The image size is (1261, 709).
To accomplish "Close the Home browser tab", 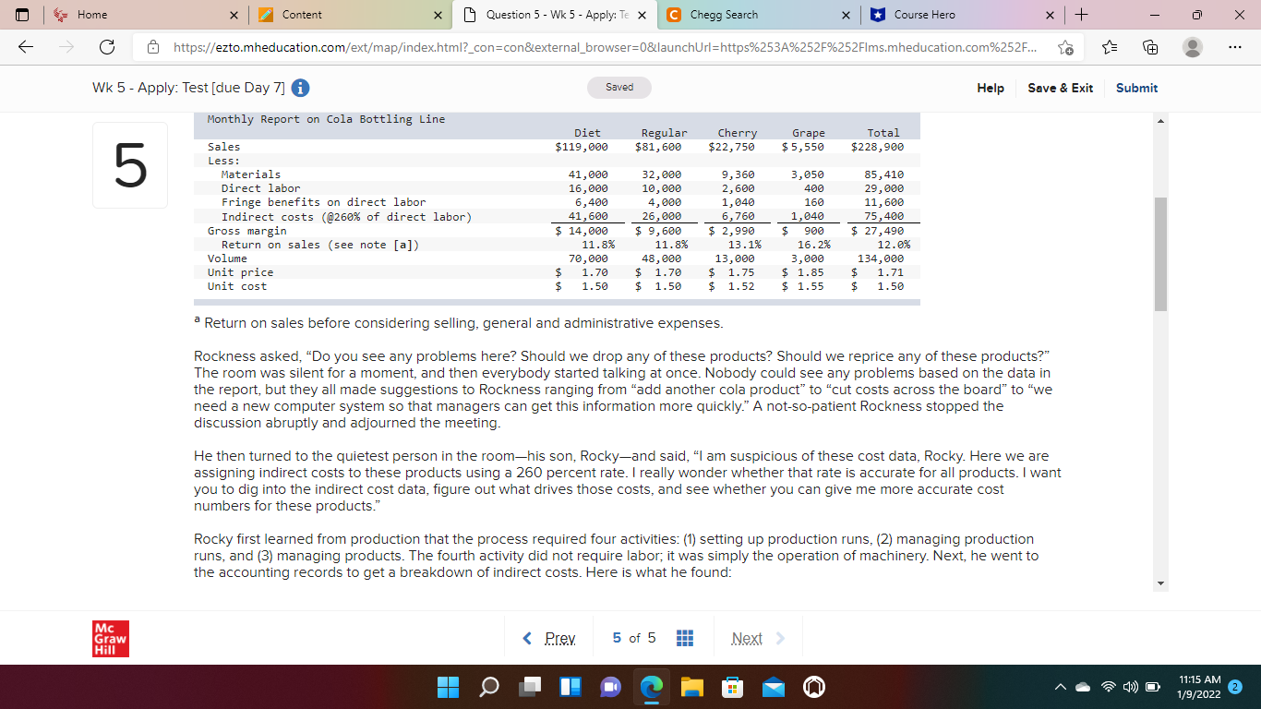I will coord(234,16).
